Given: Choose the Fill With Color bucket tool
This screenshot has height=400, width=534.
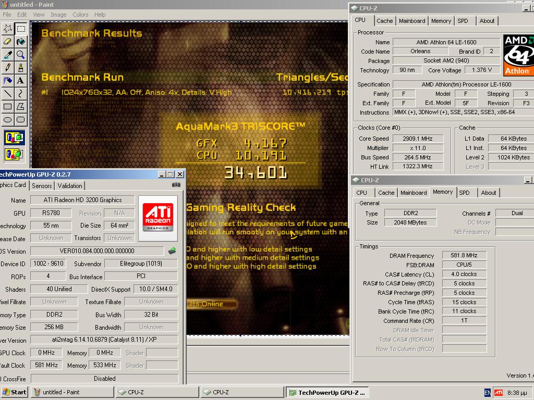Looking at the screenshot, I should point(21,42).
